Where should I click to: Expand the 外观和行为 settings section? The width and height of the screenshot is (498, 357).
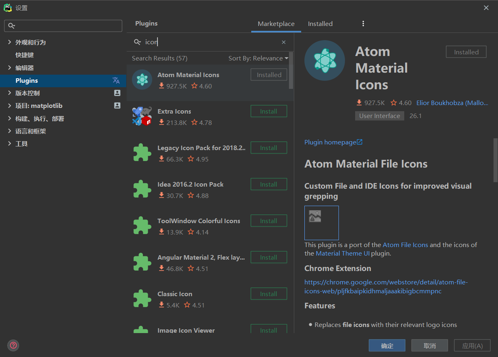[10, 42]
